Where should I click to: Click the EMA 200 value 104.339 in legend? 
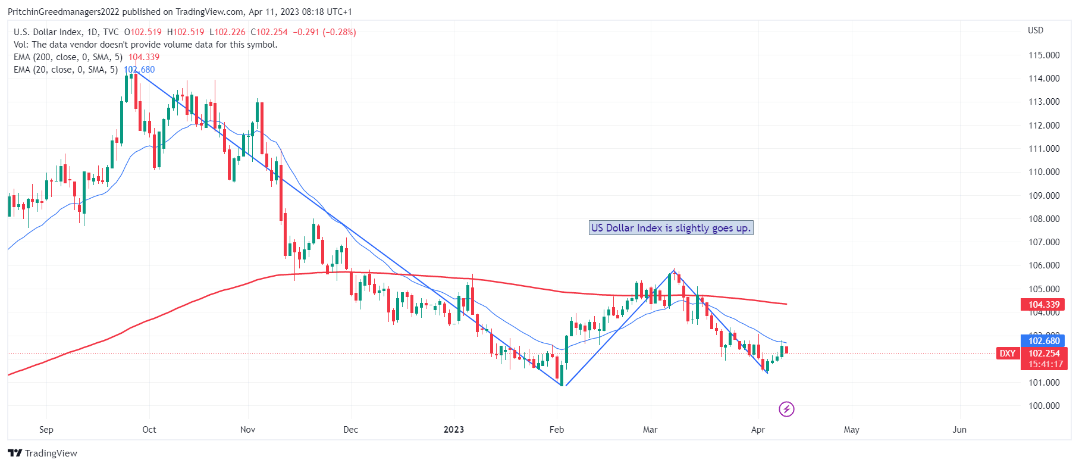point(144,57)
